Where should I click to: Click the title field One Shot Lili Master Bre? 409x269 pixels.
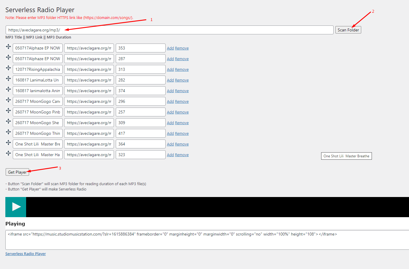(38, 144)
